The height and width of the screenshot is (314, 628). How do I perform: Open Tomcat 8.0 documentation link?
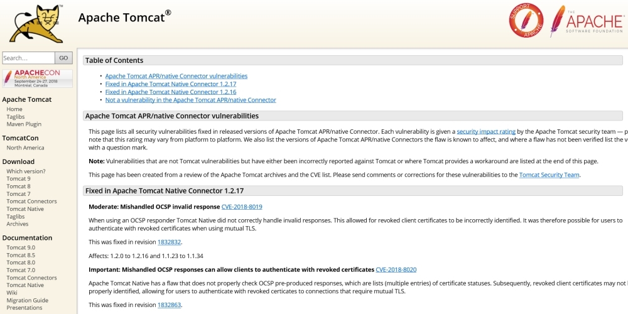point(21,263)
